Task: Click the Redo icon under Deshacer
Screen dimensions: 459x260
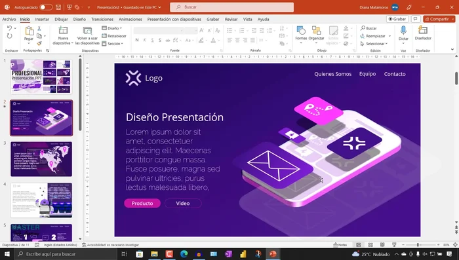Action: click(9, 36)
